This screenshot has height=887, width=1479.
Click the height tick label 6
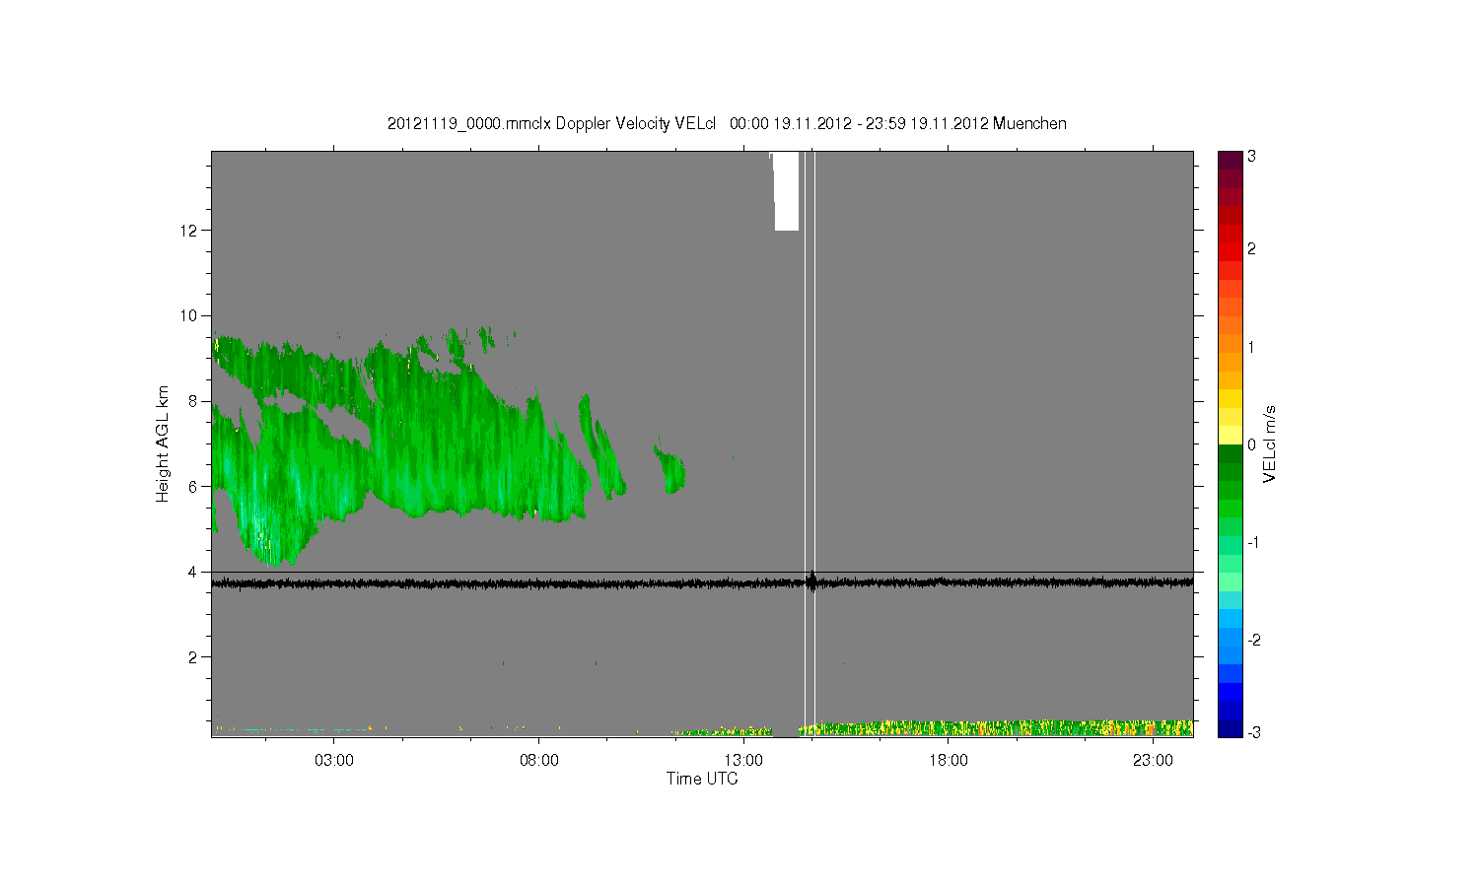point(194,486)
